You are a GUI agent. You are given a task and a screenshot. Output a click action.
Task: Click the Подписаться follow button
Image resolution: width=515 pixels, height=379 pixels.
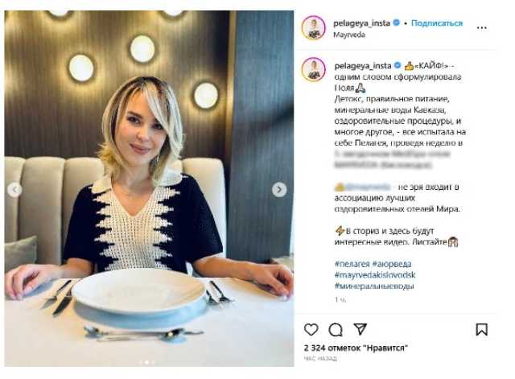(437, 23)
